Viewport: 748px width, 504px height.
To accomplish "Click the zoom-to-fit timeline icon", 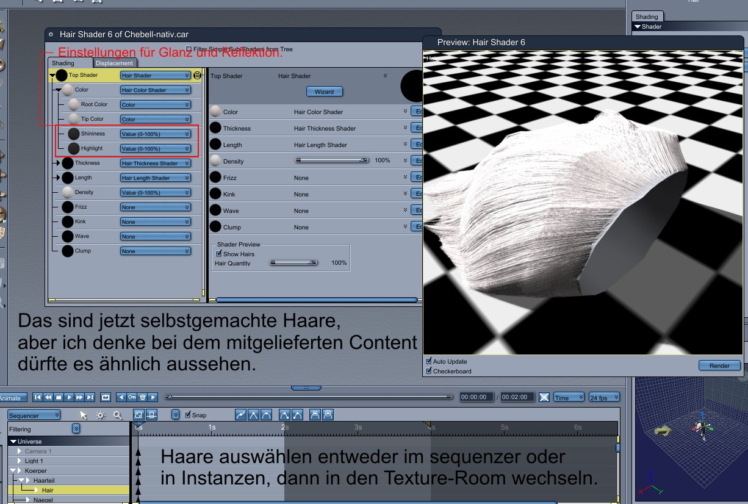I will click(138, 415).
